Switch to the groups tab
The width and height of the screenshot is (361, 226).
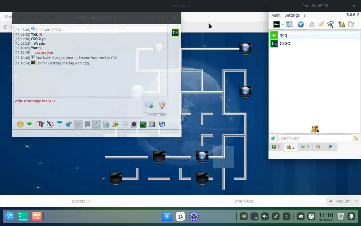coord(318,147)
